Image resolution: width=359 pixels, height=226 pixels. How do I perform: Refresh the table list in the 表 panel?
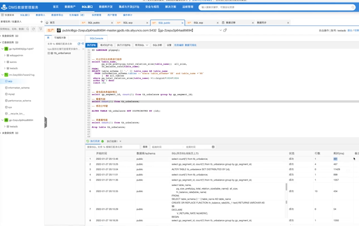pyautogui.click(x=79, y=44)
